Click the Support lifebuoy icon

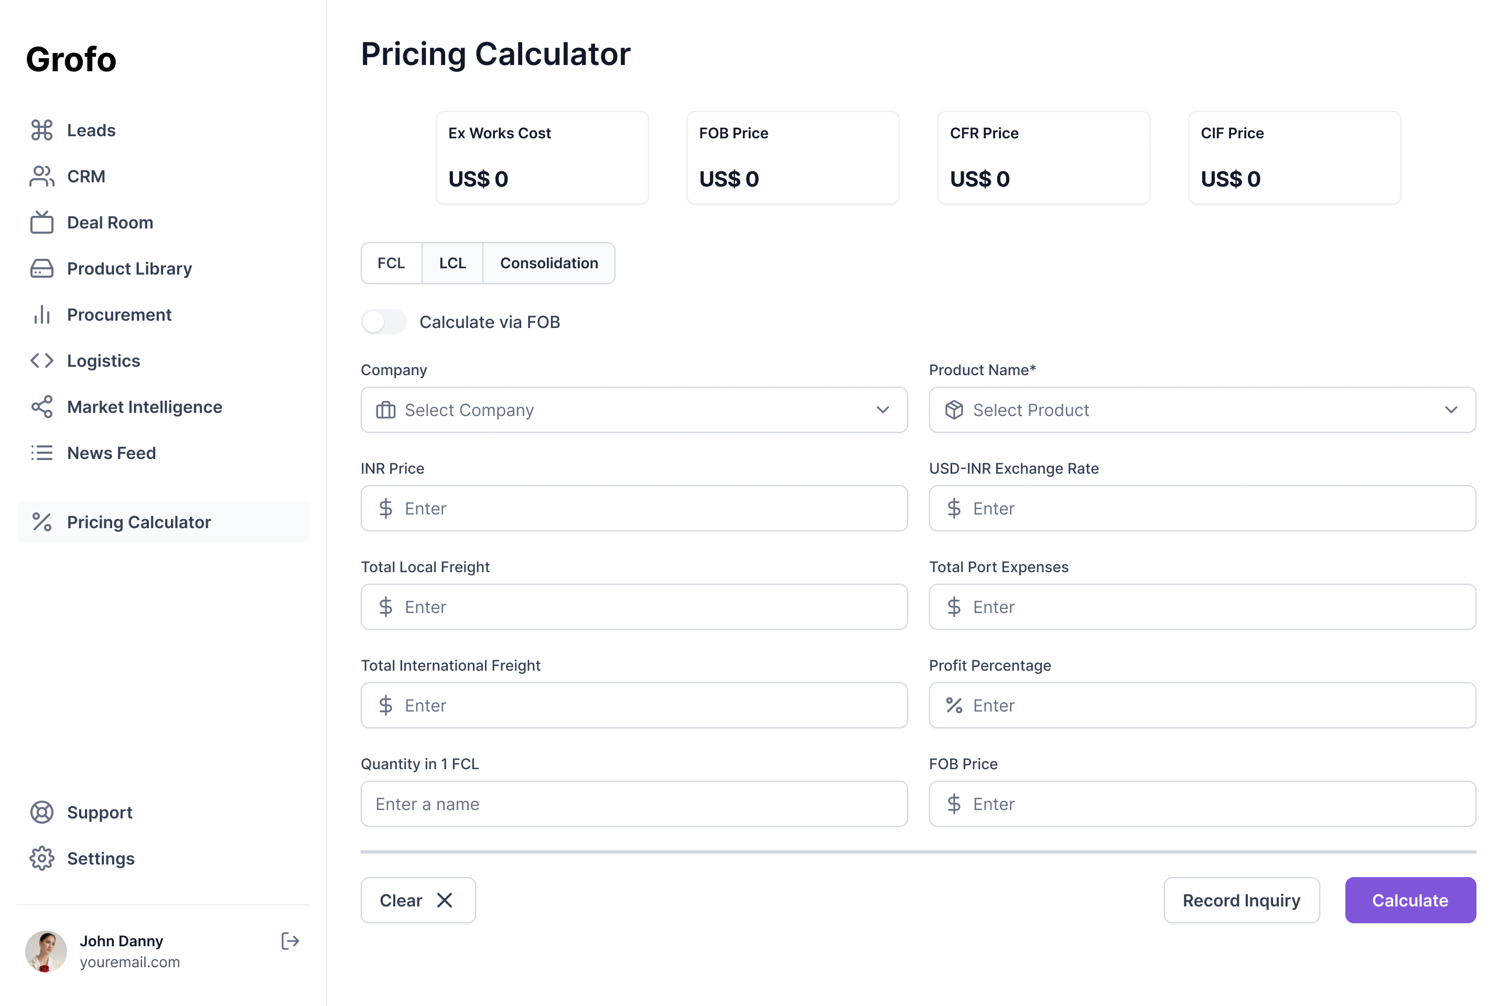[42, 812]
